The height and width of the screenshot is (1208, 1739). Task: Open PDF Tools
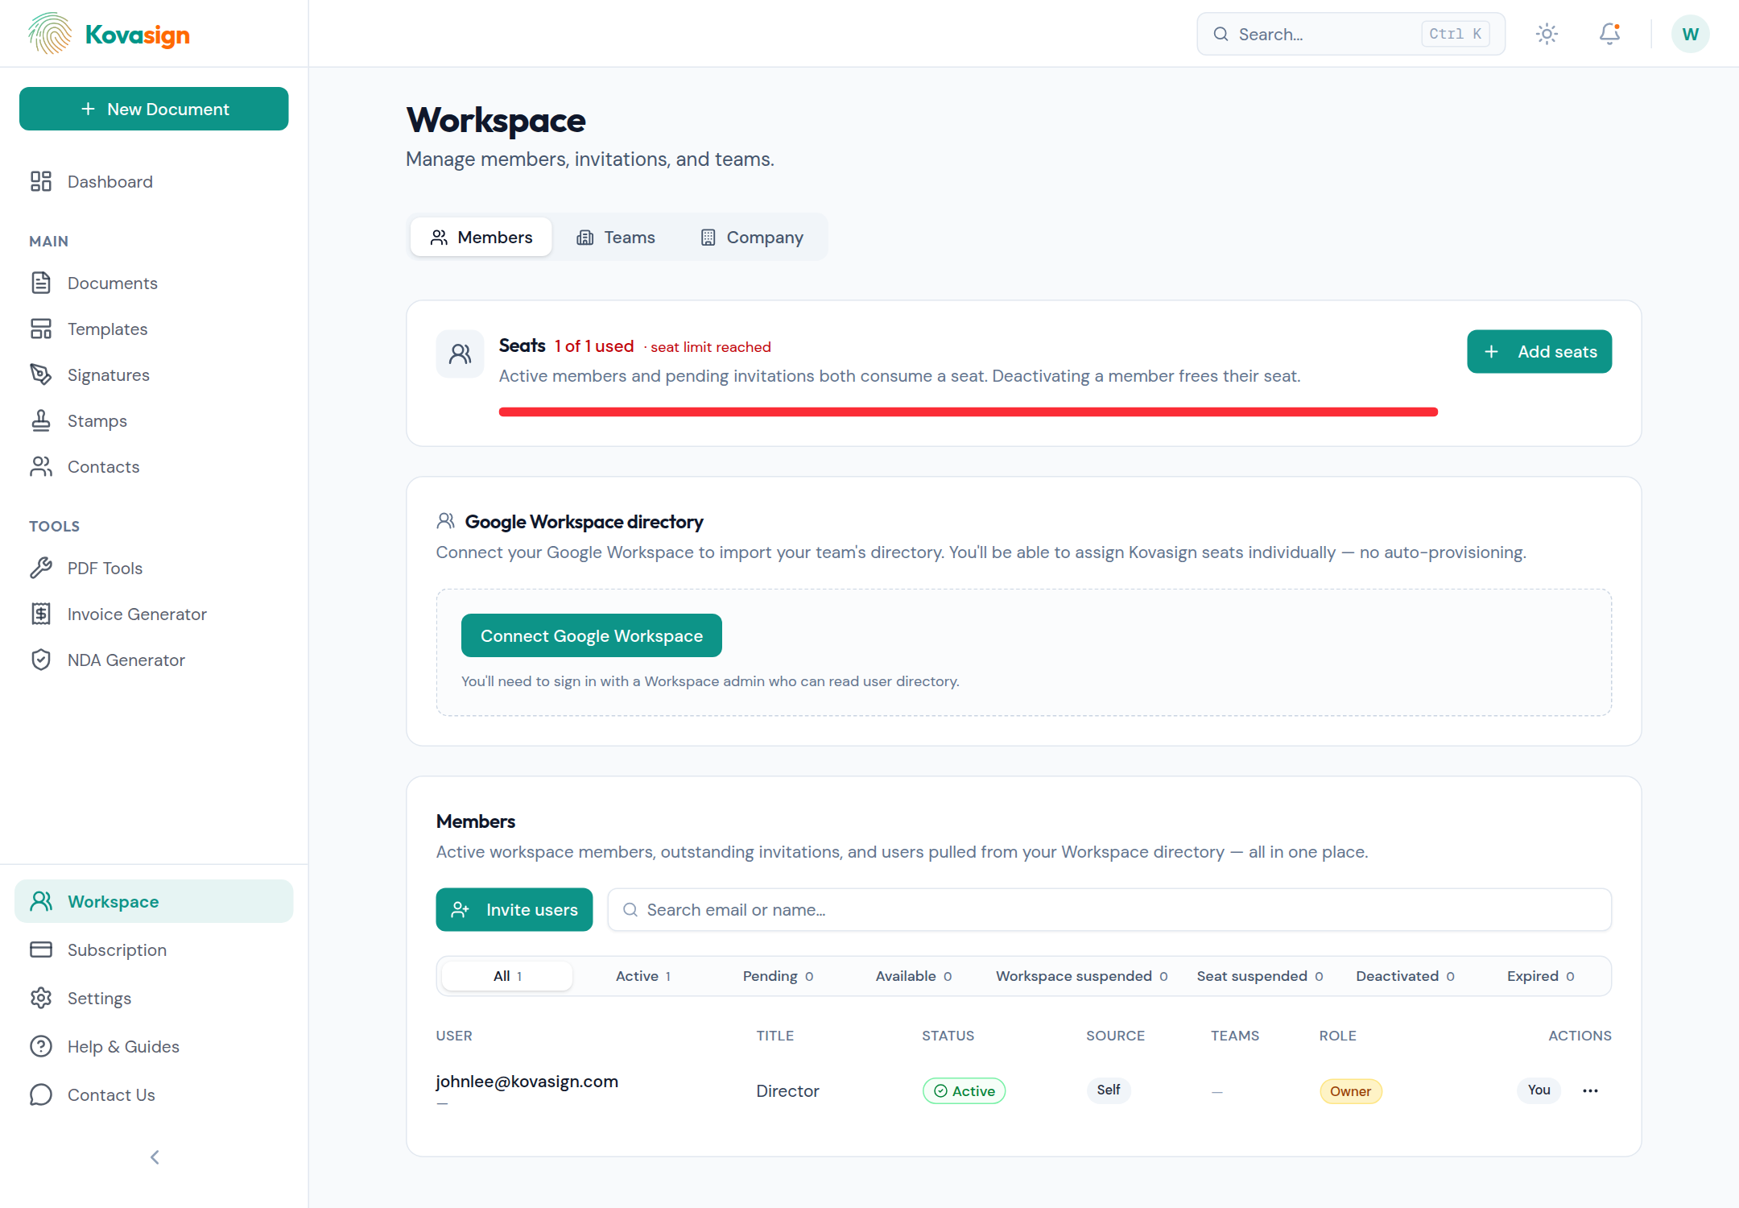coord(154,569)
